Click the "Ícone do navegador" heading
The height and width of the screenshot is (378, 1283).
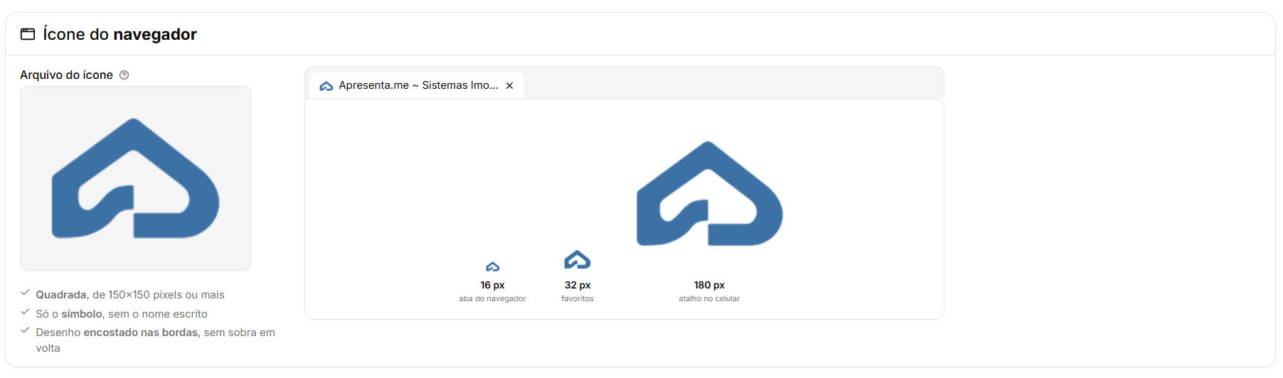119,34
